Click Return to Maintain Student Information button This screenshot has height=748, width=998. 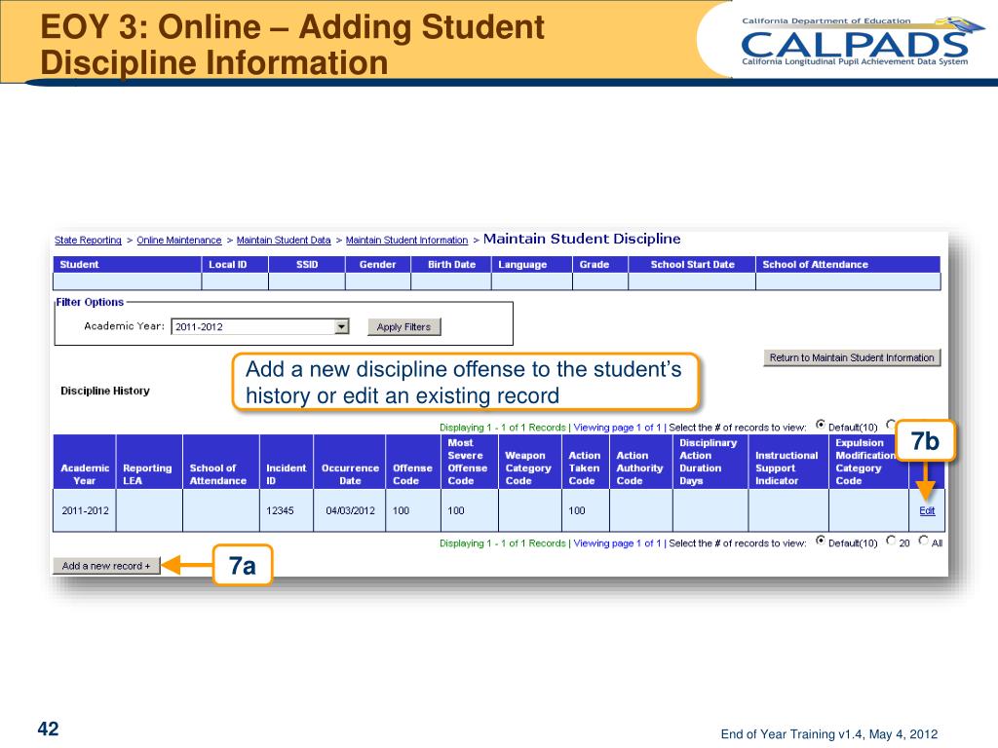(x=852, y=357)
